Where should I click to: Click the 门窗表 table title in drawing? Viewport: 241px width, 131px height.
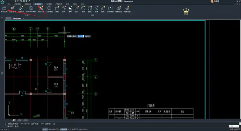click(151, 106)
